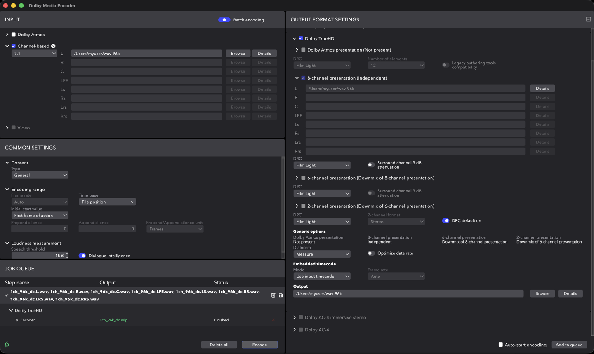The image size is (594, 354).
Task: Uncheck the 8-channel presentation checkbox
Action: [x=303, y=78]
